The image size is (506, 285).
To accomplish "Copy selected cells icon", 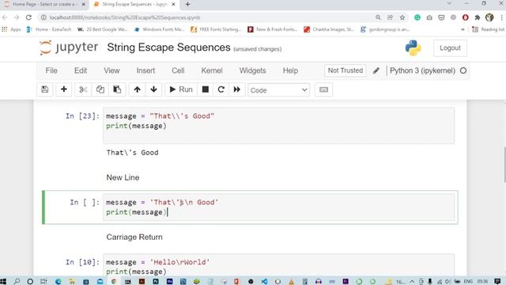I will click(x=100, y=89).
